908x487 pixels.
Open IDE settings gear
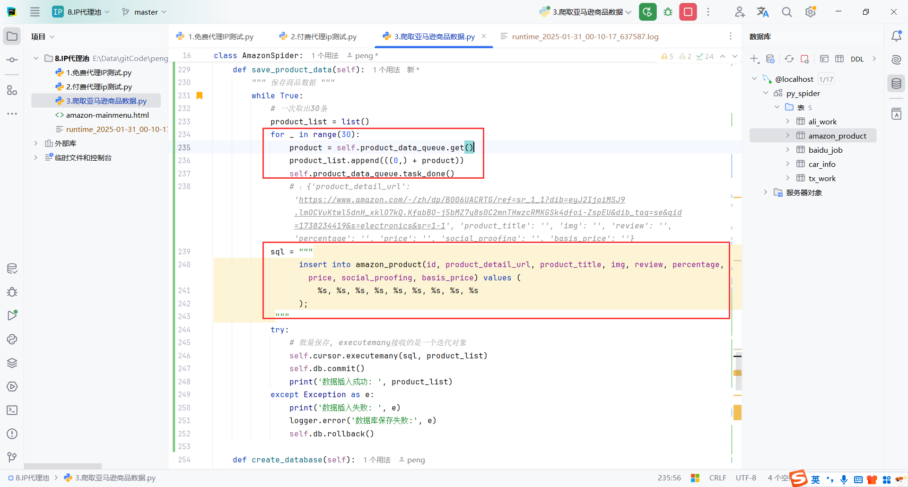tap(811, 12)
